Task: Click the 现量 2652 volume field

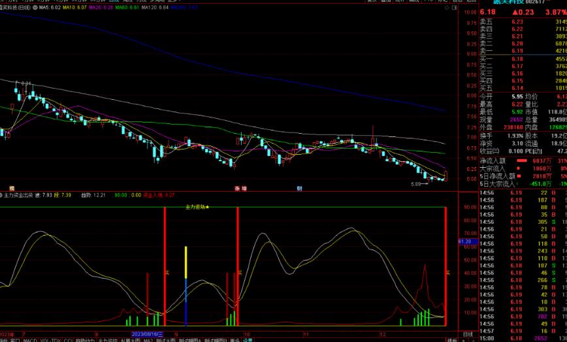Action: pos(501,119)
